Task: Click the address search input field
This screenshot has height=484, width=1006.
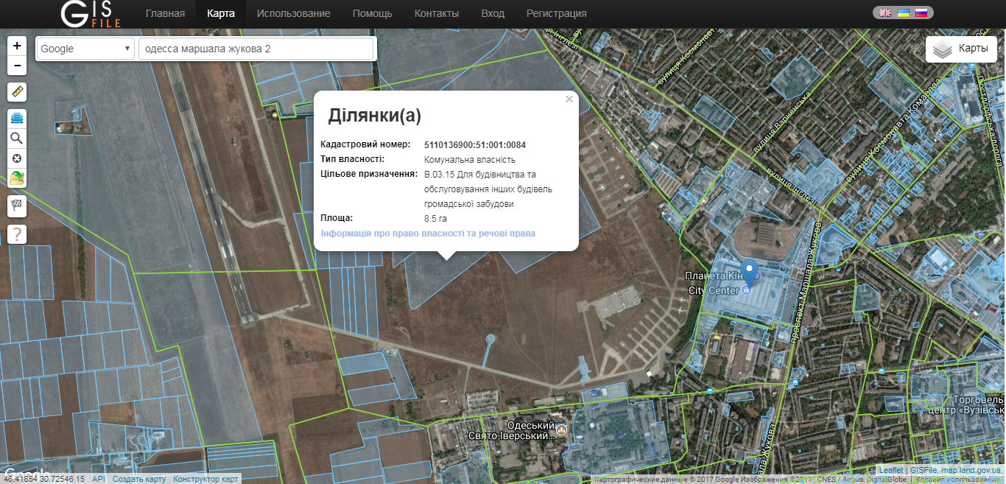Action: pyautogui.click(x=256, y=49)
